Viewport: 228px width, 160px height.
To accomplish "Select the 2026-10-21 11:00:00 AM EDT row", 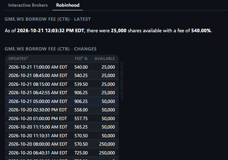I will point(62,67).
